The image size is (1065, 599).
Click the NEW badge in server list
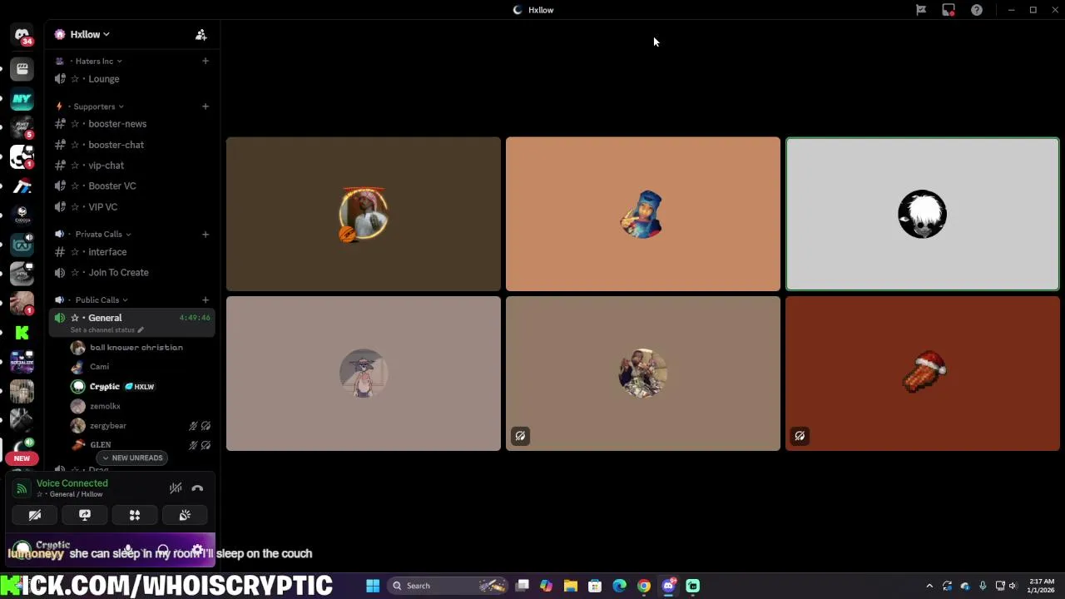click(x=22, y=458)
